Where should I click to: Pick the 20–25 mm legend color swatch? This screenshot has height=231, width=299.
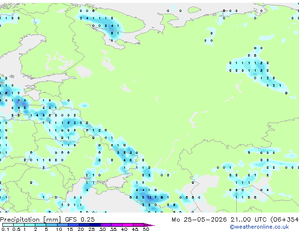(84, 225)
